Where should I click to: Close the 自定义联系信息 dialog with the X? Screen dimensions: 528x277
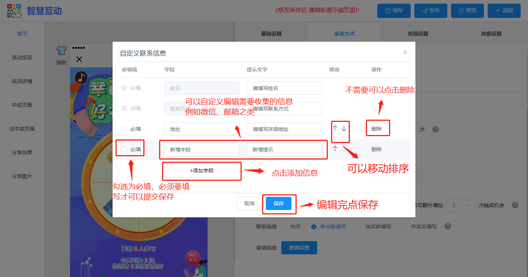pyautogui.click(x=405, y=52)
